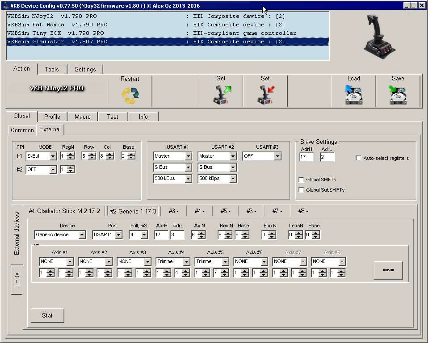Click Slave Settings AdrH field
Screen dimensions: 428x343
(306, 157)
